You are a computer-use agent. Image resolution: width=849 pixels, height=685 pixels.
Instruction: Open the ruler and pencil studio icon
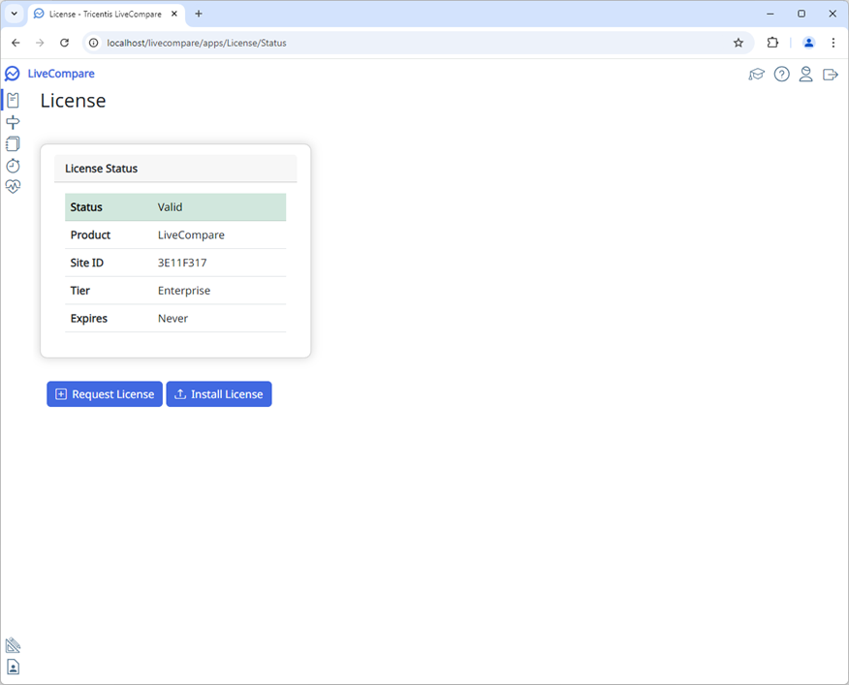point(13,645)
